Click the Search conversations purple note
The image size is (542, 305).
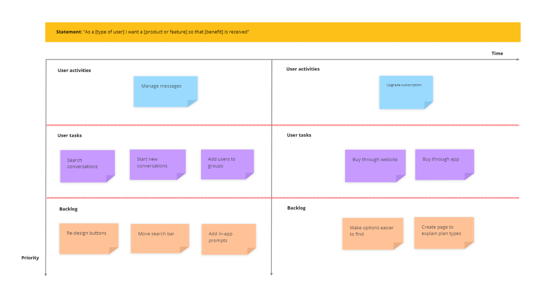click(88, 166)
